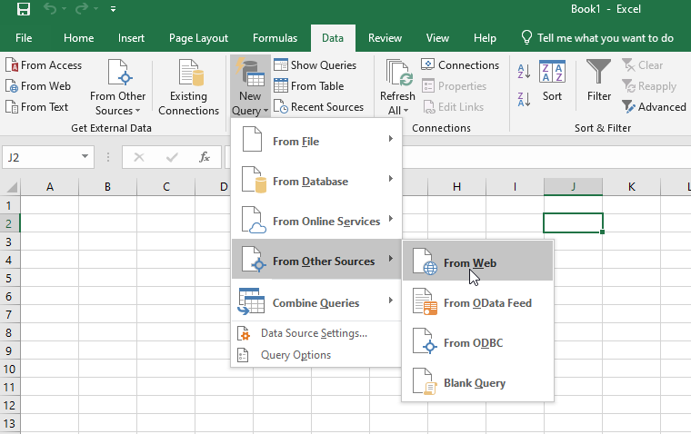This screenshot has height=434, width=691.
Task: Select column K header
Action: click(632, 187)
